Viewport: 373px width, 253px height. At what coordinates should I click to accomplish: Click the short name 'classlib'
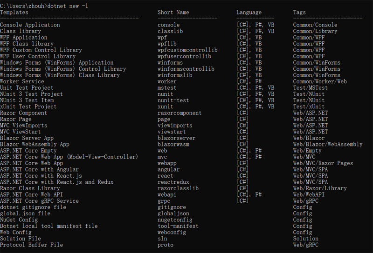click(x=170, y=31)
